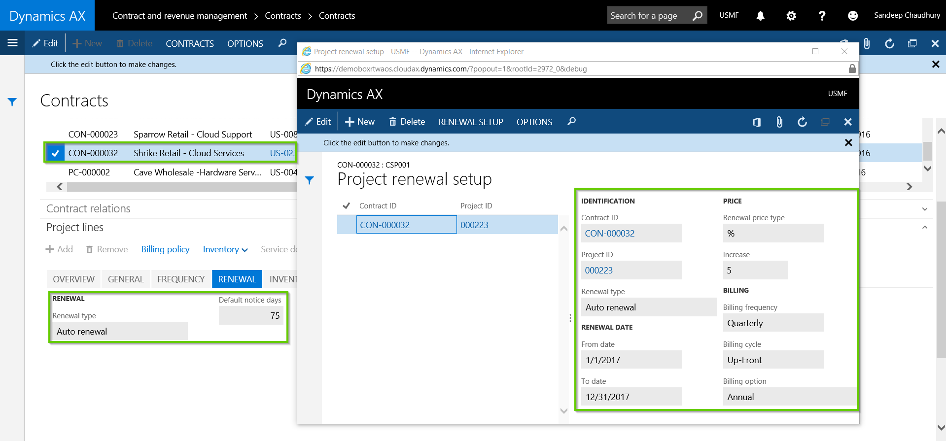Open the RENEWAL SETUP menu
This screenshot has width=946, height=441.
pos(471,122)
